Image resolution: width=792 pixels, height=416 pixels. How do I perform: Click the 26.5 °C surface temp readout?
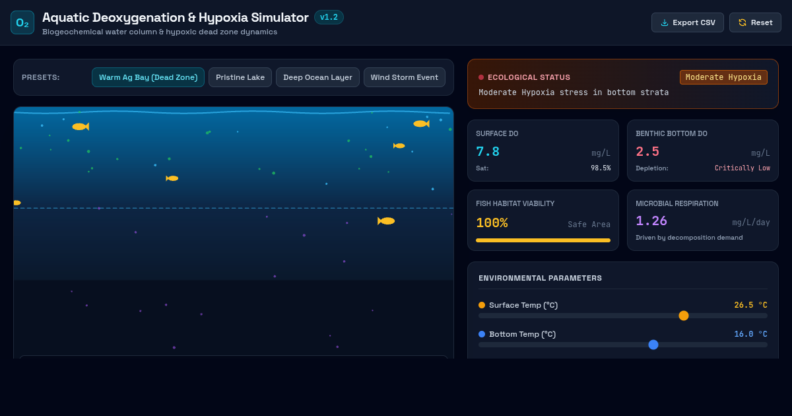pyautogui.click(x=751, y=305)
